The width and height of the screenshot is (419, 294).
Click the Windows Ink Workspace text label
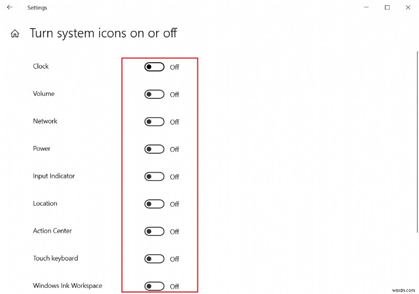[68, 286]
